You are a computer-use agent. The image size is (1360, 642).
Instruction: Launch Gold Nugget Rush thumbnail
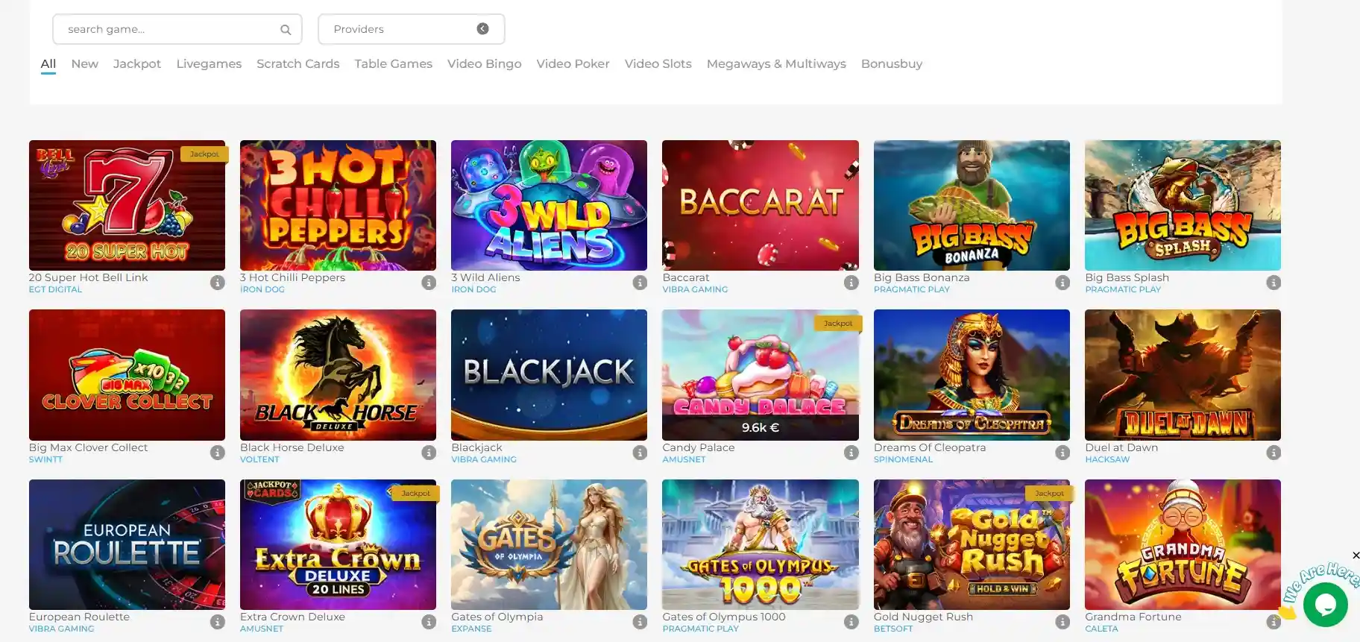tap(972, 544)
